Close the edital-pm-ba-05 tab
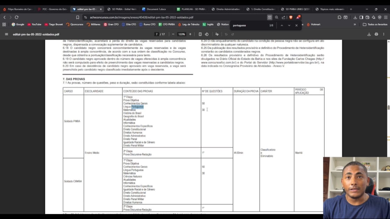This screenshot has height=219, width=390. coord(101,9)
